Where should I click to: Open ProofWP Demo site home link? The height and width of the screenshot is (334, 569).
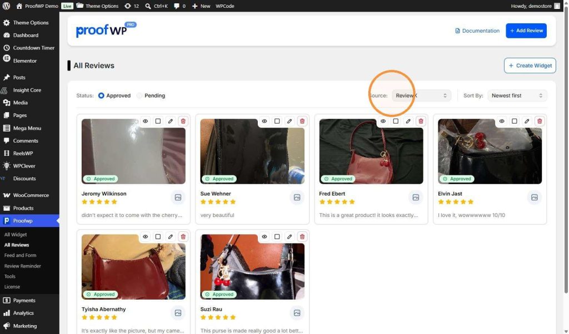coord(37,6)
